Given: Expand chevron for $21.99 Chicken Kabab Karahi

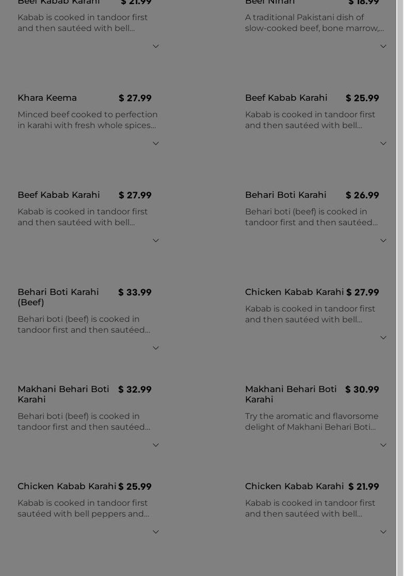Looking at the screenshot, I should 383,532.
